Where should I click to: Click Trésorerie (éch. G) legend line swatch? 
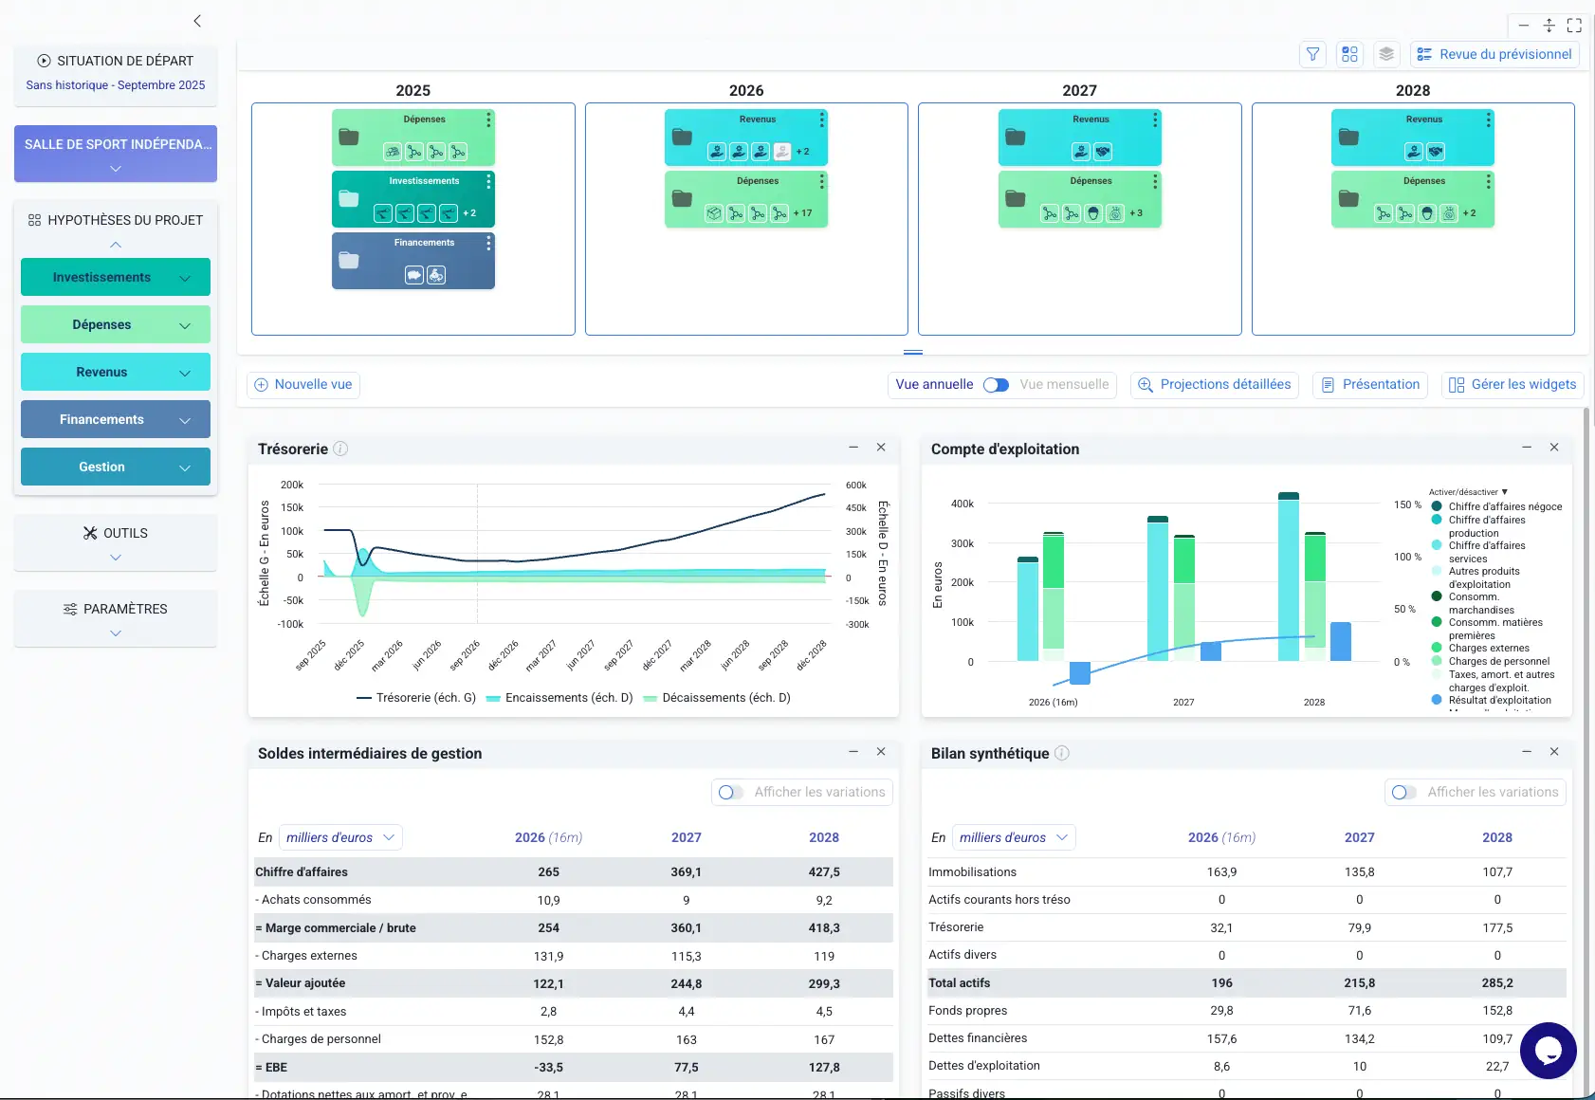point(363,698)
